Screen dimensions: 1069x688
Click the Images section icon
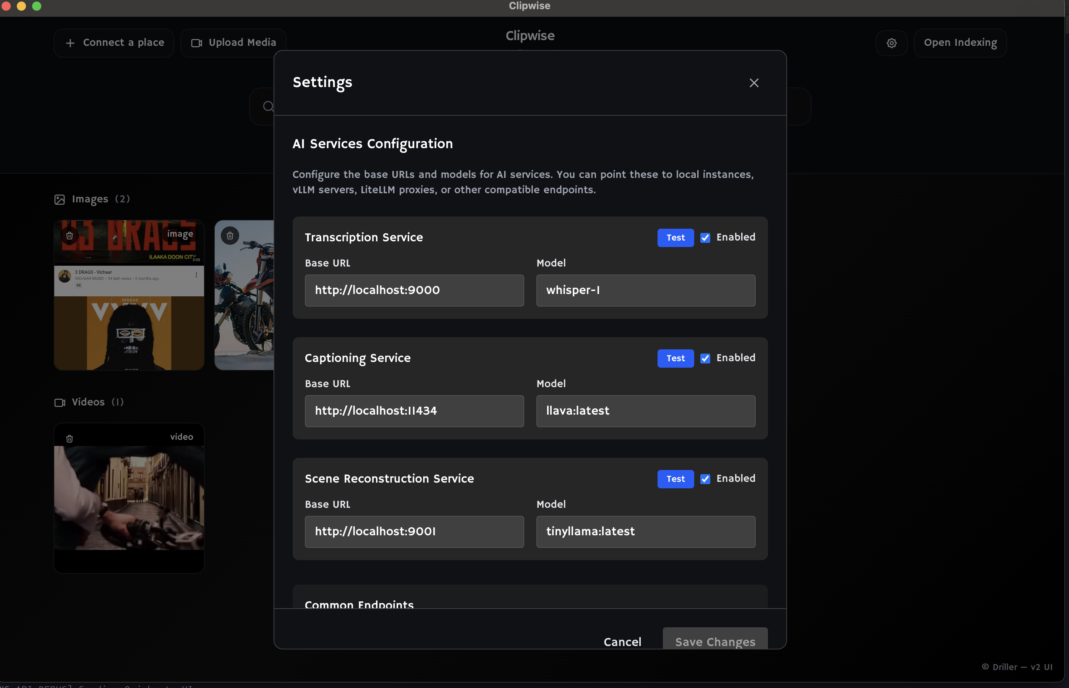[60, 200]
